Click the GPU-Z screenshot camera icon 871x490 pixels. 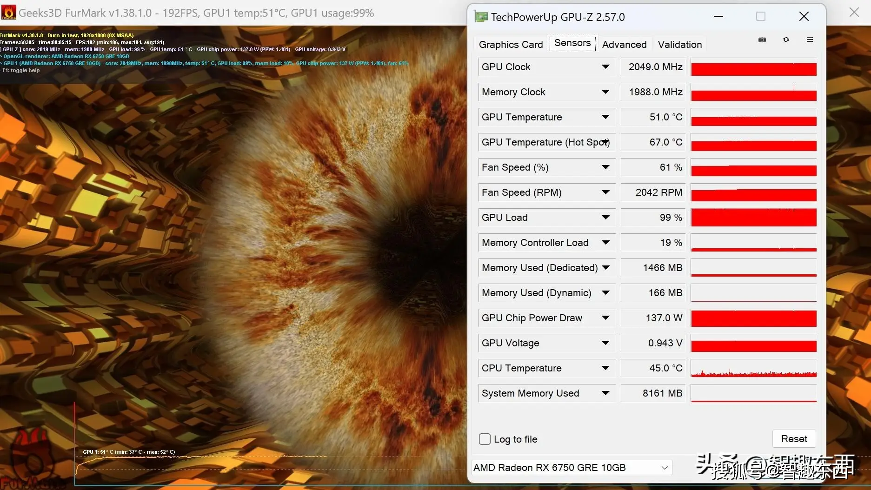pyautogui.click(x=762, y=40)
